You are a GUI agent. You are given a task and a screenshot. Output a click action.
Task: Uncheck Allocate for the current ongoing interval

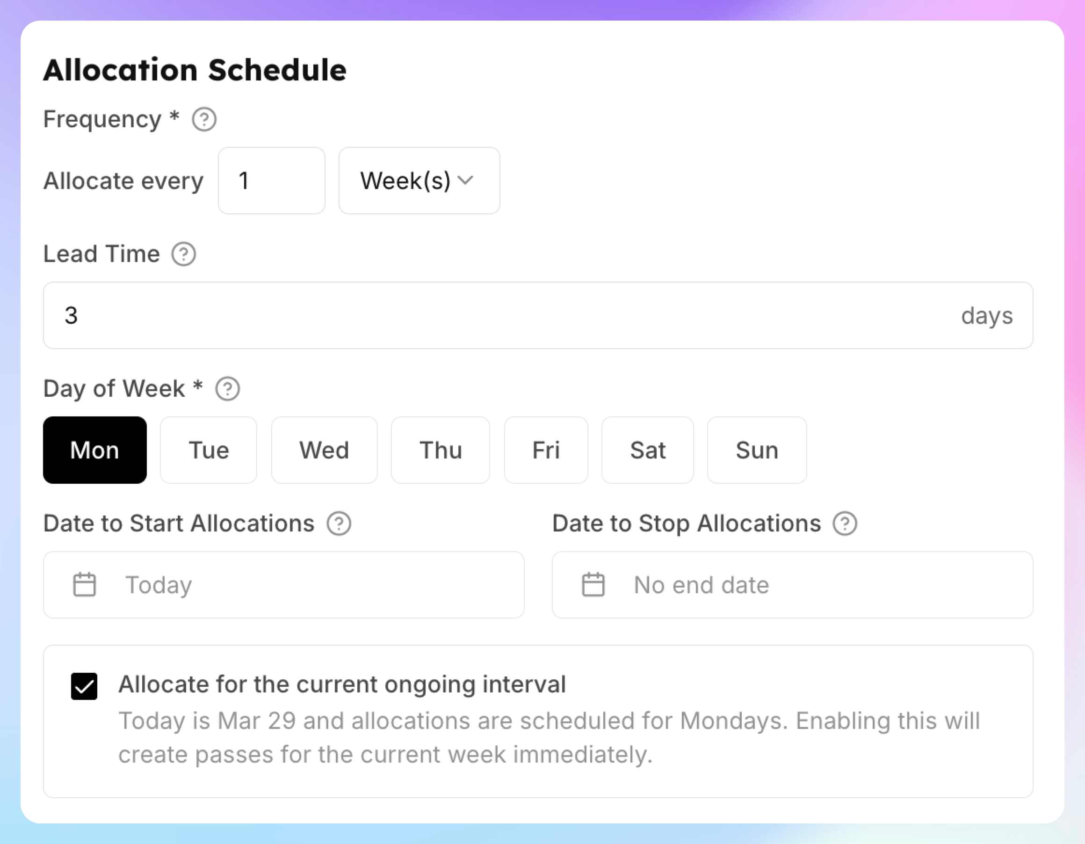pos(84,686)
